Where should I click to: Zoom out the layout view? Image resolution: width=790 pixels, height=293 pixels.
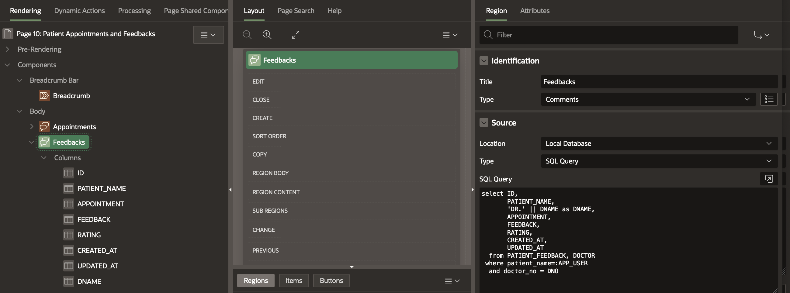tap(247, 35)
